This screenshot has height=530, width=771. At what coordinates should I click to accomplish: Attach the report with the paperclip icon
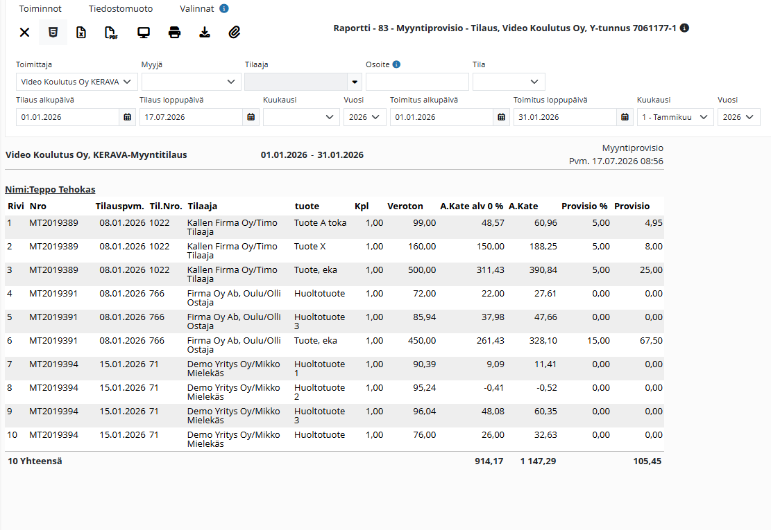click(235, 33)
